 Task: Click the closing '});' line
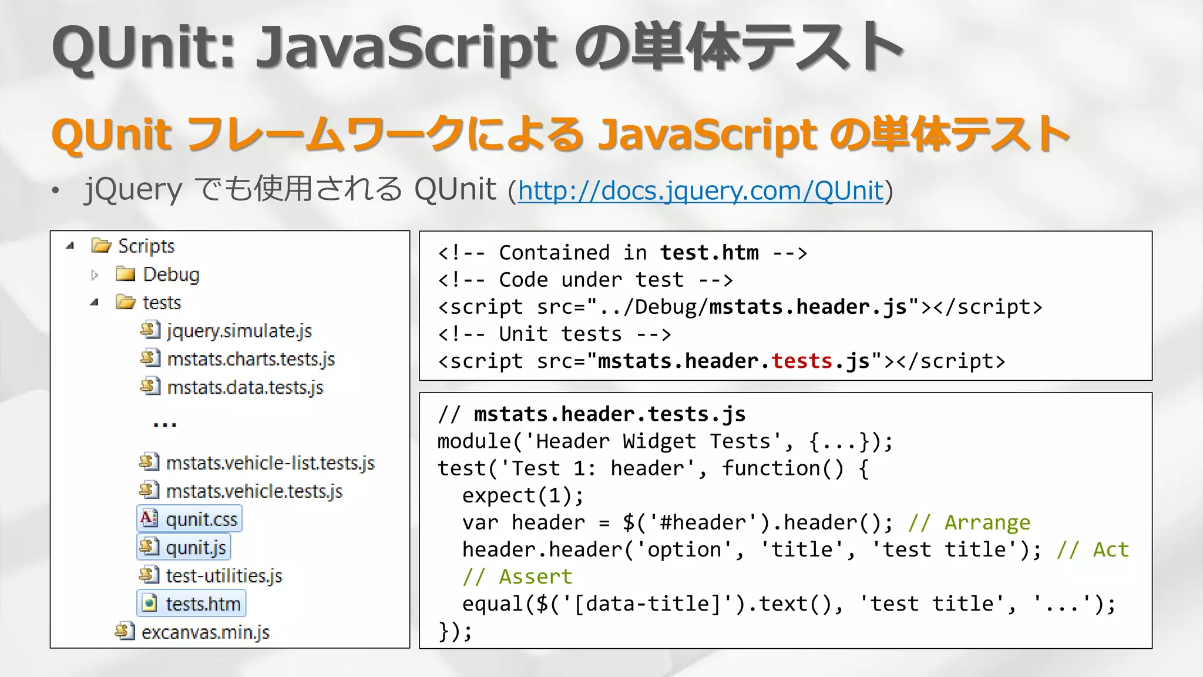coord(455,631)
